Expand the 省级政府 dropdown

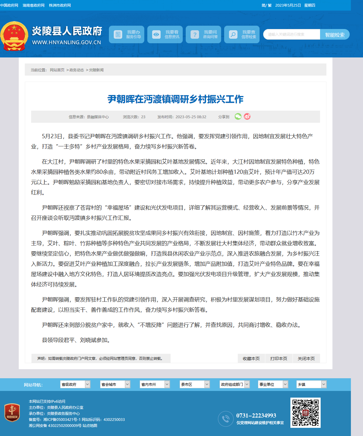click(75, 384)
